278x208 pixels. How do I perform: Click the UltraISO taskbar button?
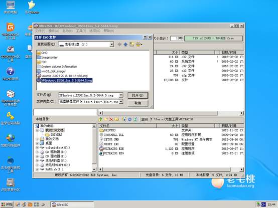click(72, 204)
